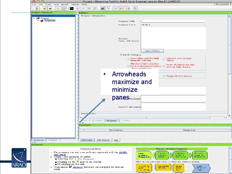Click the Project folder icon in the tree
232x174 pixels.
pos(38,18)
